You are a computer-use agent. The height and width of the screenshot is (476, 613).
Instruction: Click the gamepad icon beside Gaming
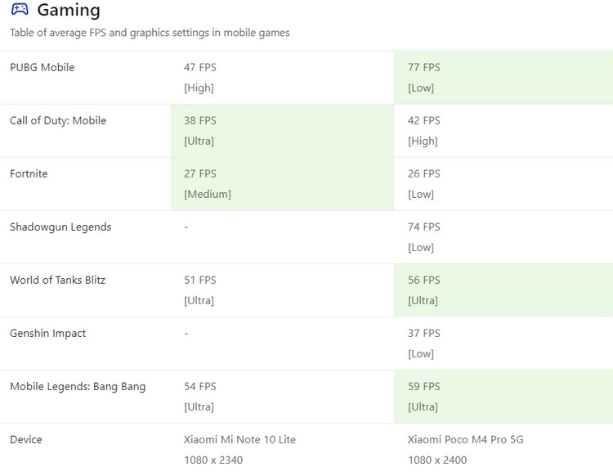click(x=19, y=11)
